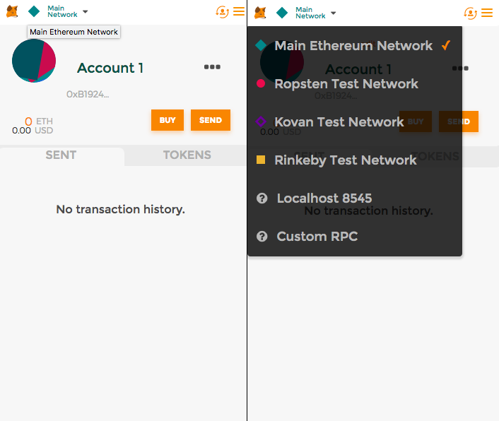Click the fox logo in right panel
The width and height of the screenshot is (499, 421).
click(260, 13)
